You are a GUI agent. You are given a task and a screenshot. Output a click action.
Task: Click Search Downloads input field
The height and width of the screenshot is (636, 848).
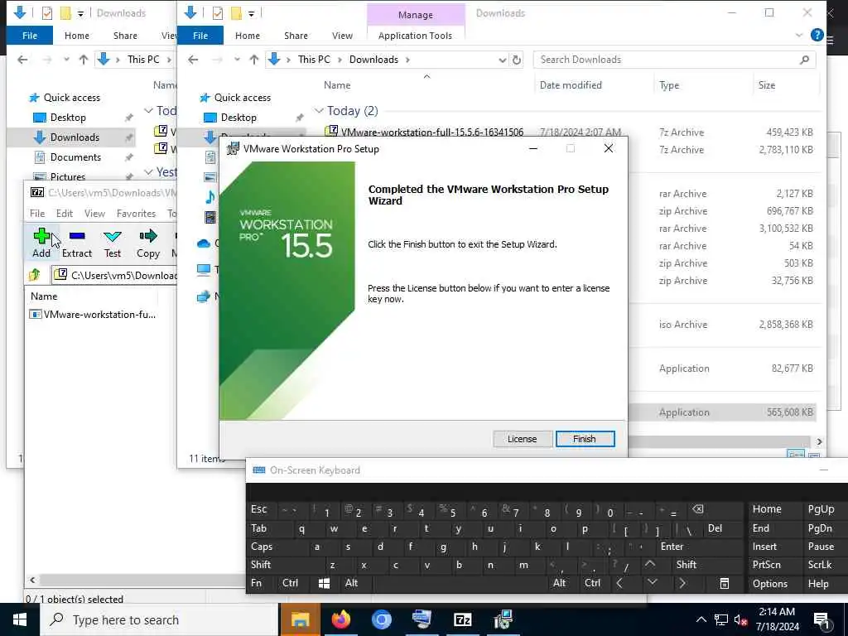point(668,60)
